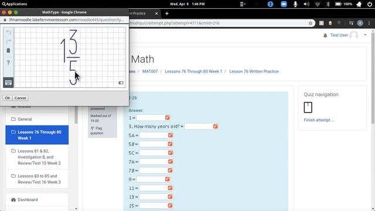Select General section in sidebar
Viewport: 375px width, 211px height.
tap(25, 119)
